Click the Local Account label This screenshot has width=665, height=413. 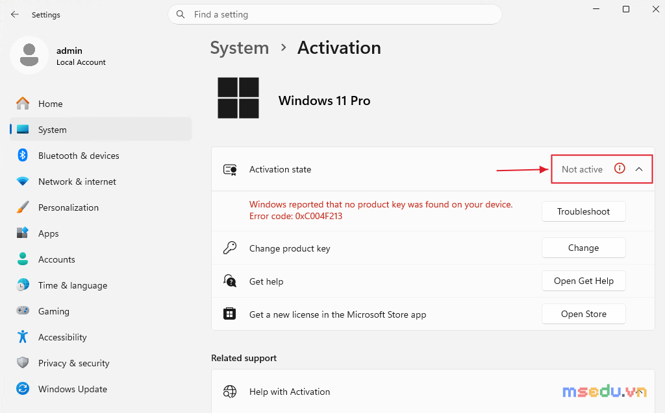[x=81, y=62]
